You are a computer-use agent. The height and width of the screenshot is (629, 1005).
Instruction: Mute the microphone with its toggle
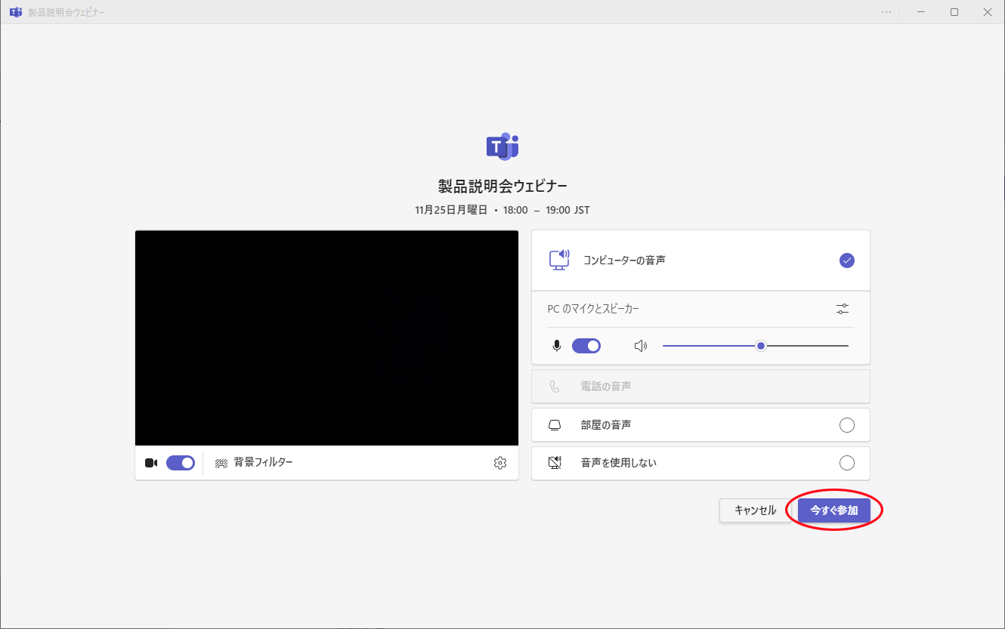point(586,345)
